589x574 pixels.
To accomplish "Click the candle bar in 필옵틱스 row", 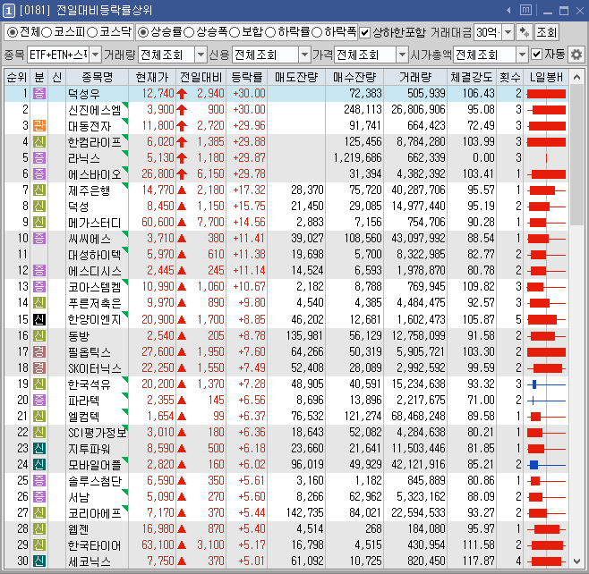I will click(x=546, y=352).
